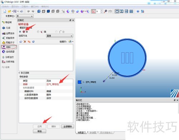The image size is (179, 140).
Task: Open 运动类型 motion type task
Action: click(8, 52)
